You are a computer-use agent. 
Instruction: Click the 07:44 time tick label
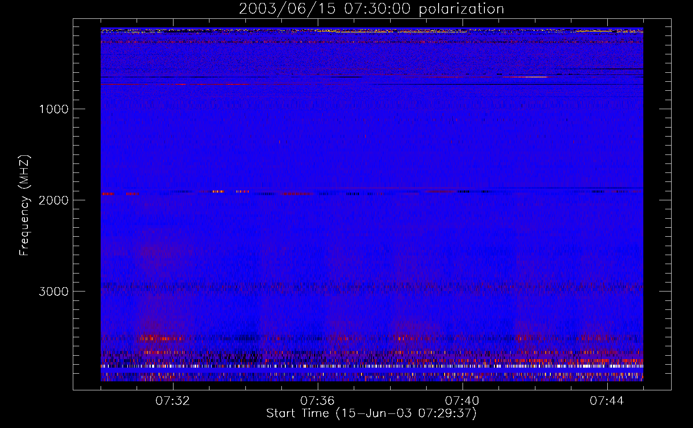pyautogui.click(x=607, y=401)
